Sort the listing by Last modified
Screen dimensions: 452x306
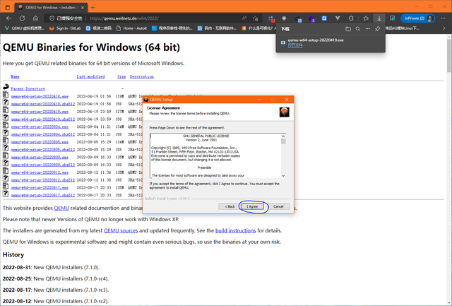point(90,76)
